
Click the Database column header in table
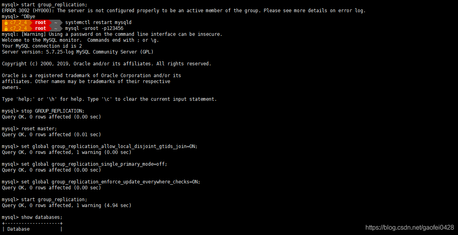[x=19, y=229]
